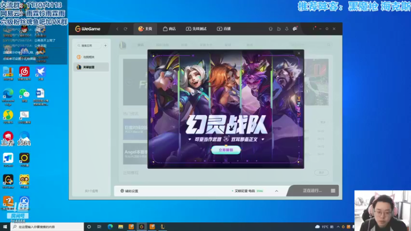Click the weather 15°C taskbar widget
Viewport: 411px width, 231px height.
pos(324,227)
